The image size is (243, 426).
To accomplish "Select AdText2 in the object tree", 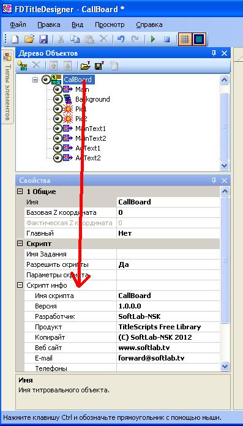I will (88, 158).
